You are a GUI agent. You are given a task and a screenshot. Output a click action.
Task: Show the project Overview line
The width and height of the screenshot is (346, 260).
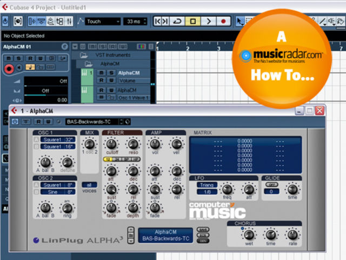pos(51,22)
